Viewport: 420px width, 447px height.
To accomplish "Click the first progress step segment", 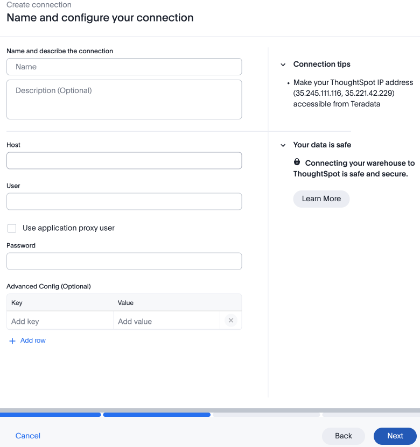I will click(x=50, y=415).
